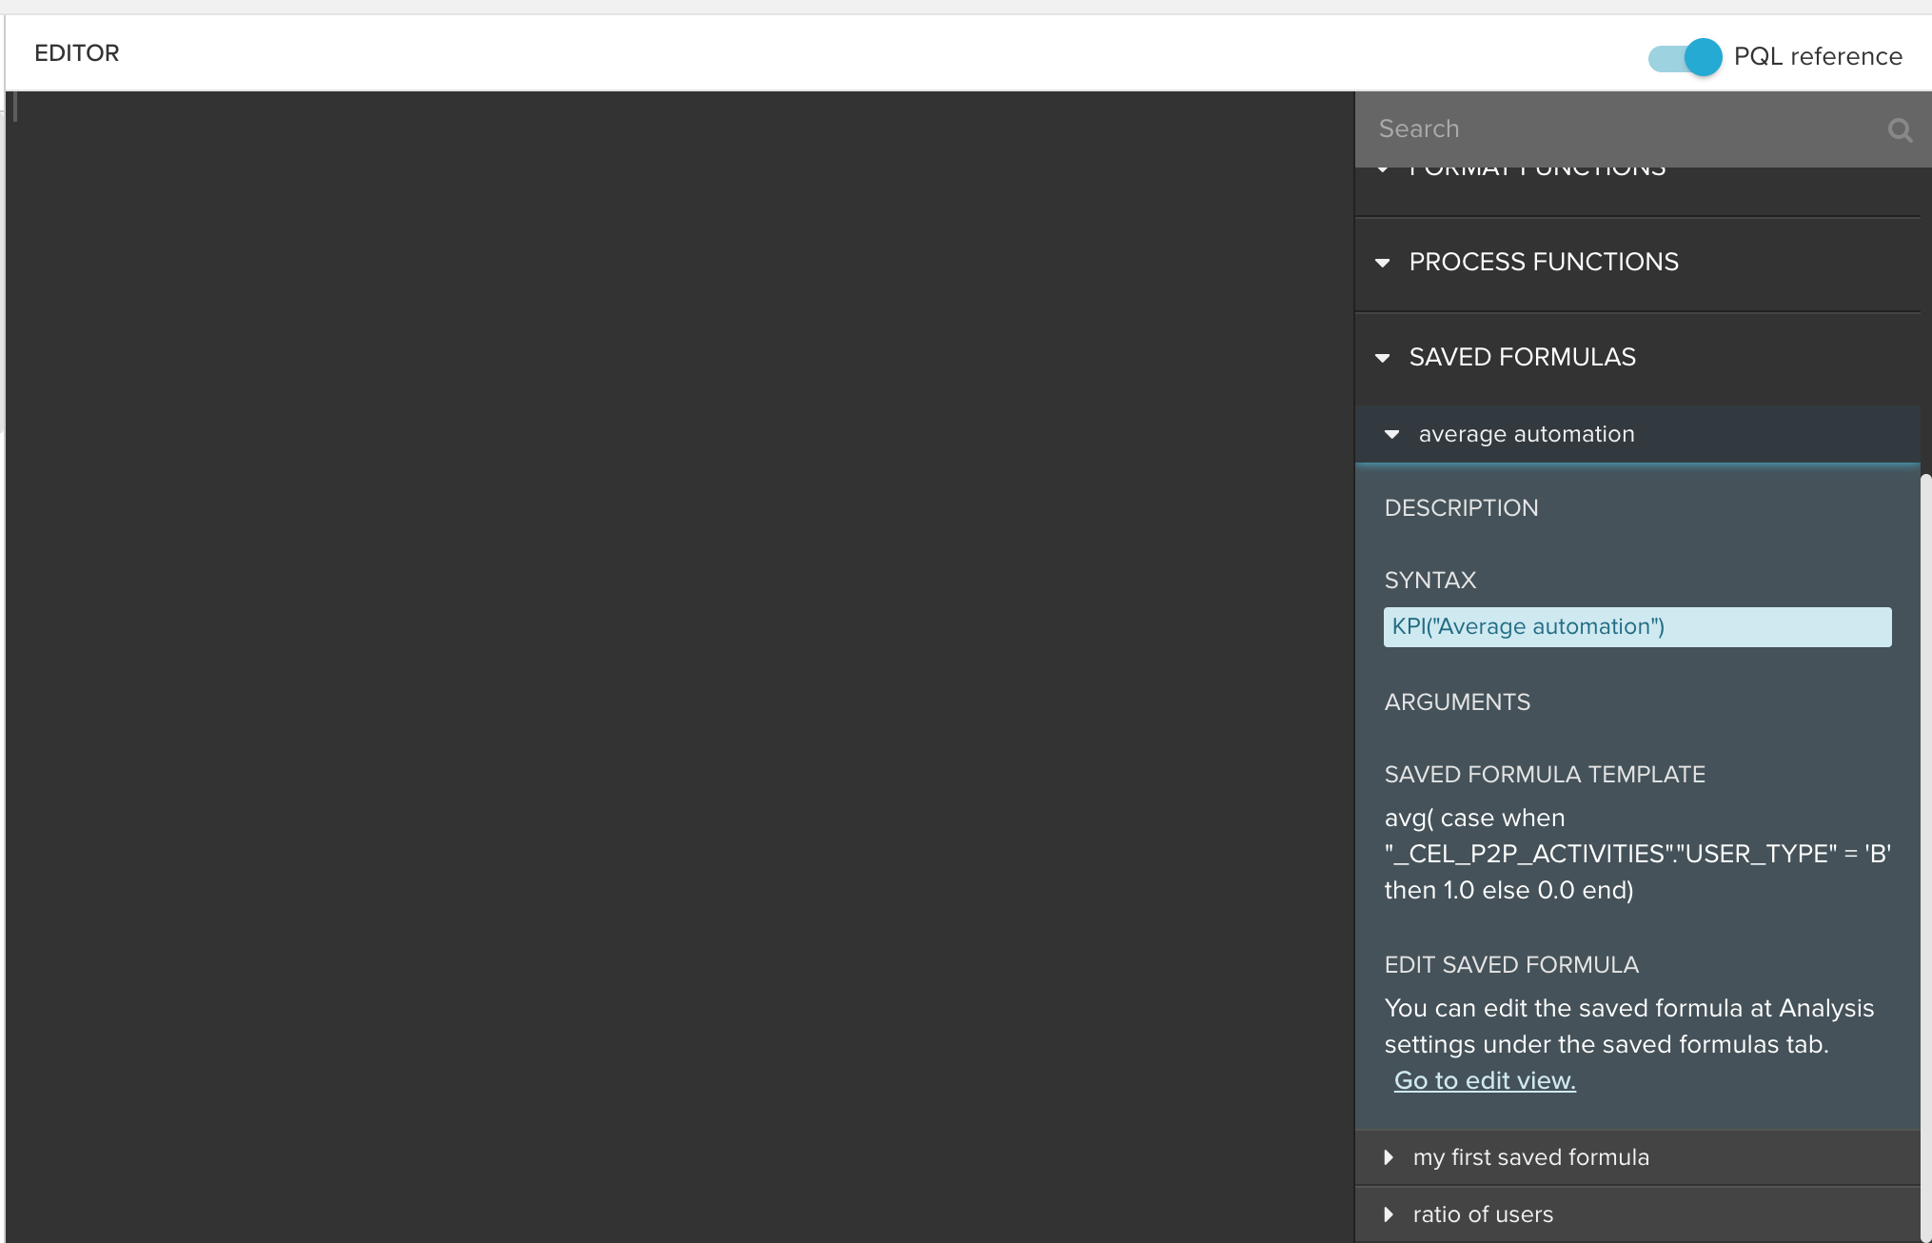Open the my first saved formula entry
1932x1243 pixels.
(1530, 1157)
